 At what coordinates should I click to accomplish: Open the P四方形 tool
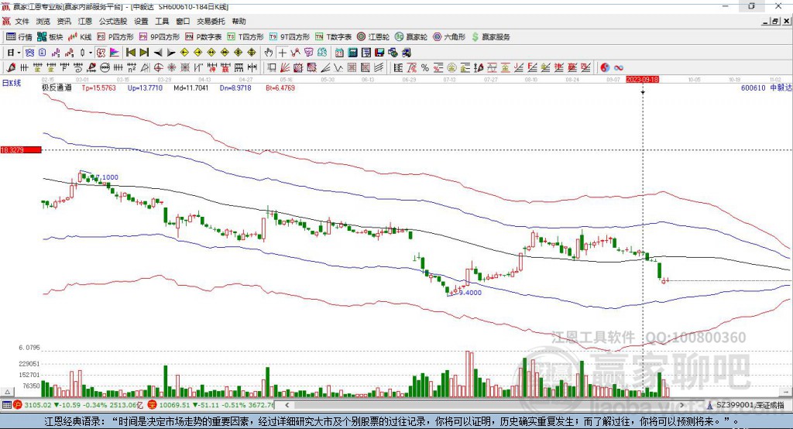115,37
